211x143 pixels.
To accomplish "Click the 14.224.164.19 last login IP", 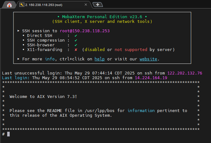I will click(x=151, y=78).
